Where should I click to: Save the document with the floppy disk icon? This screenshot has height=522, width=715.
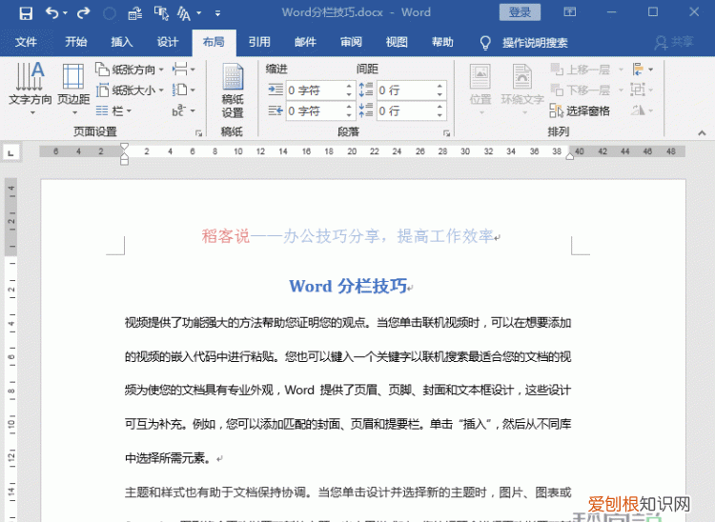coord(26,12)
